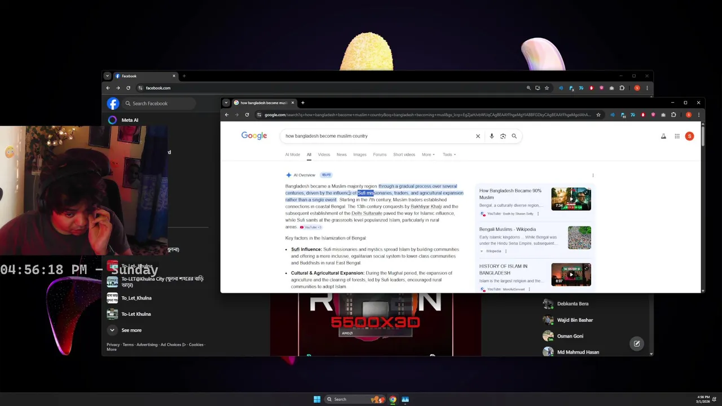Open Google Lens image search

503,136
